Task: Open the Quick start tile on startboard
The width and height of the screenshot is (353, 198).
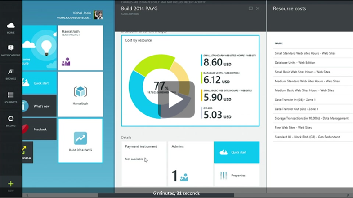Action: [39, 83]
